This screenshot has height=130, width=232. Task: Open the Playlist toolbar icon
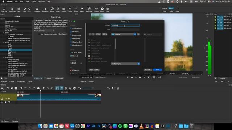(63, 10)
